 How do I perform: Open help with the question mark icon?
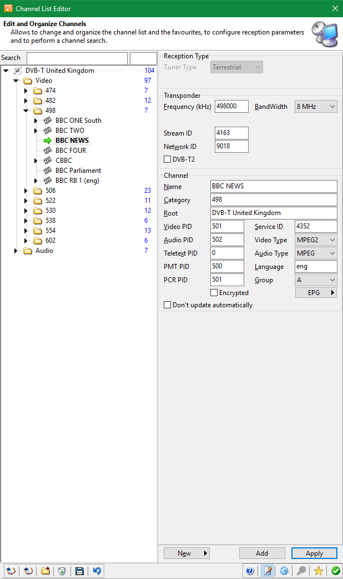(250, 571)
